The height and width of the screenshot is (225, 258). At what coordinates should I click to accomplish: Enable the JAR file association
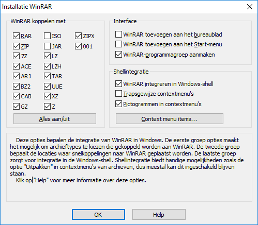click(47, 46)
